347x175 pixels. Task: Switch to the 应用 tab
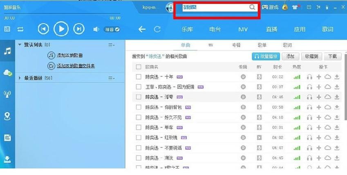300,29
